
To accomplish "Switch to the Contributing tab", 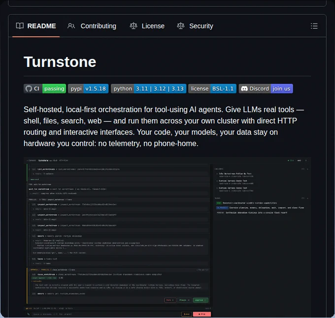I will coord(92,26).
